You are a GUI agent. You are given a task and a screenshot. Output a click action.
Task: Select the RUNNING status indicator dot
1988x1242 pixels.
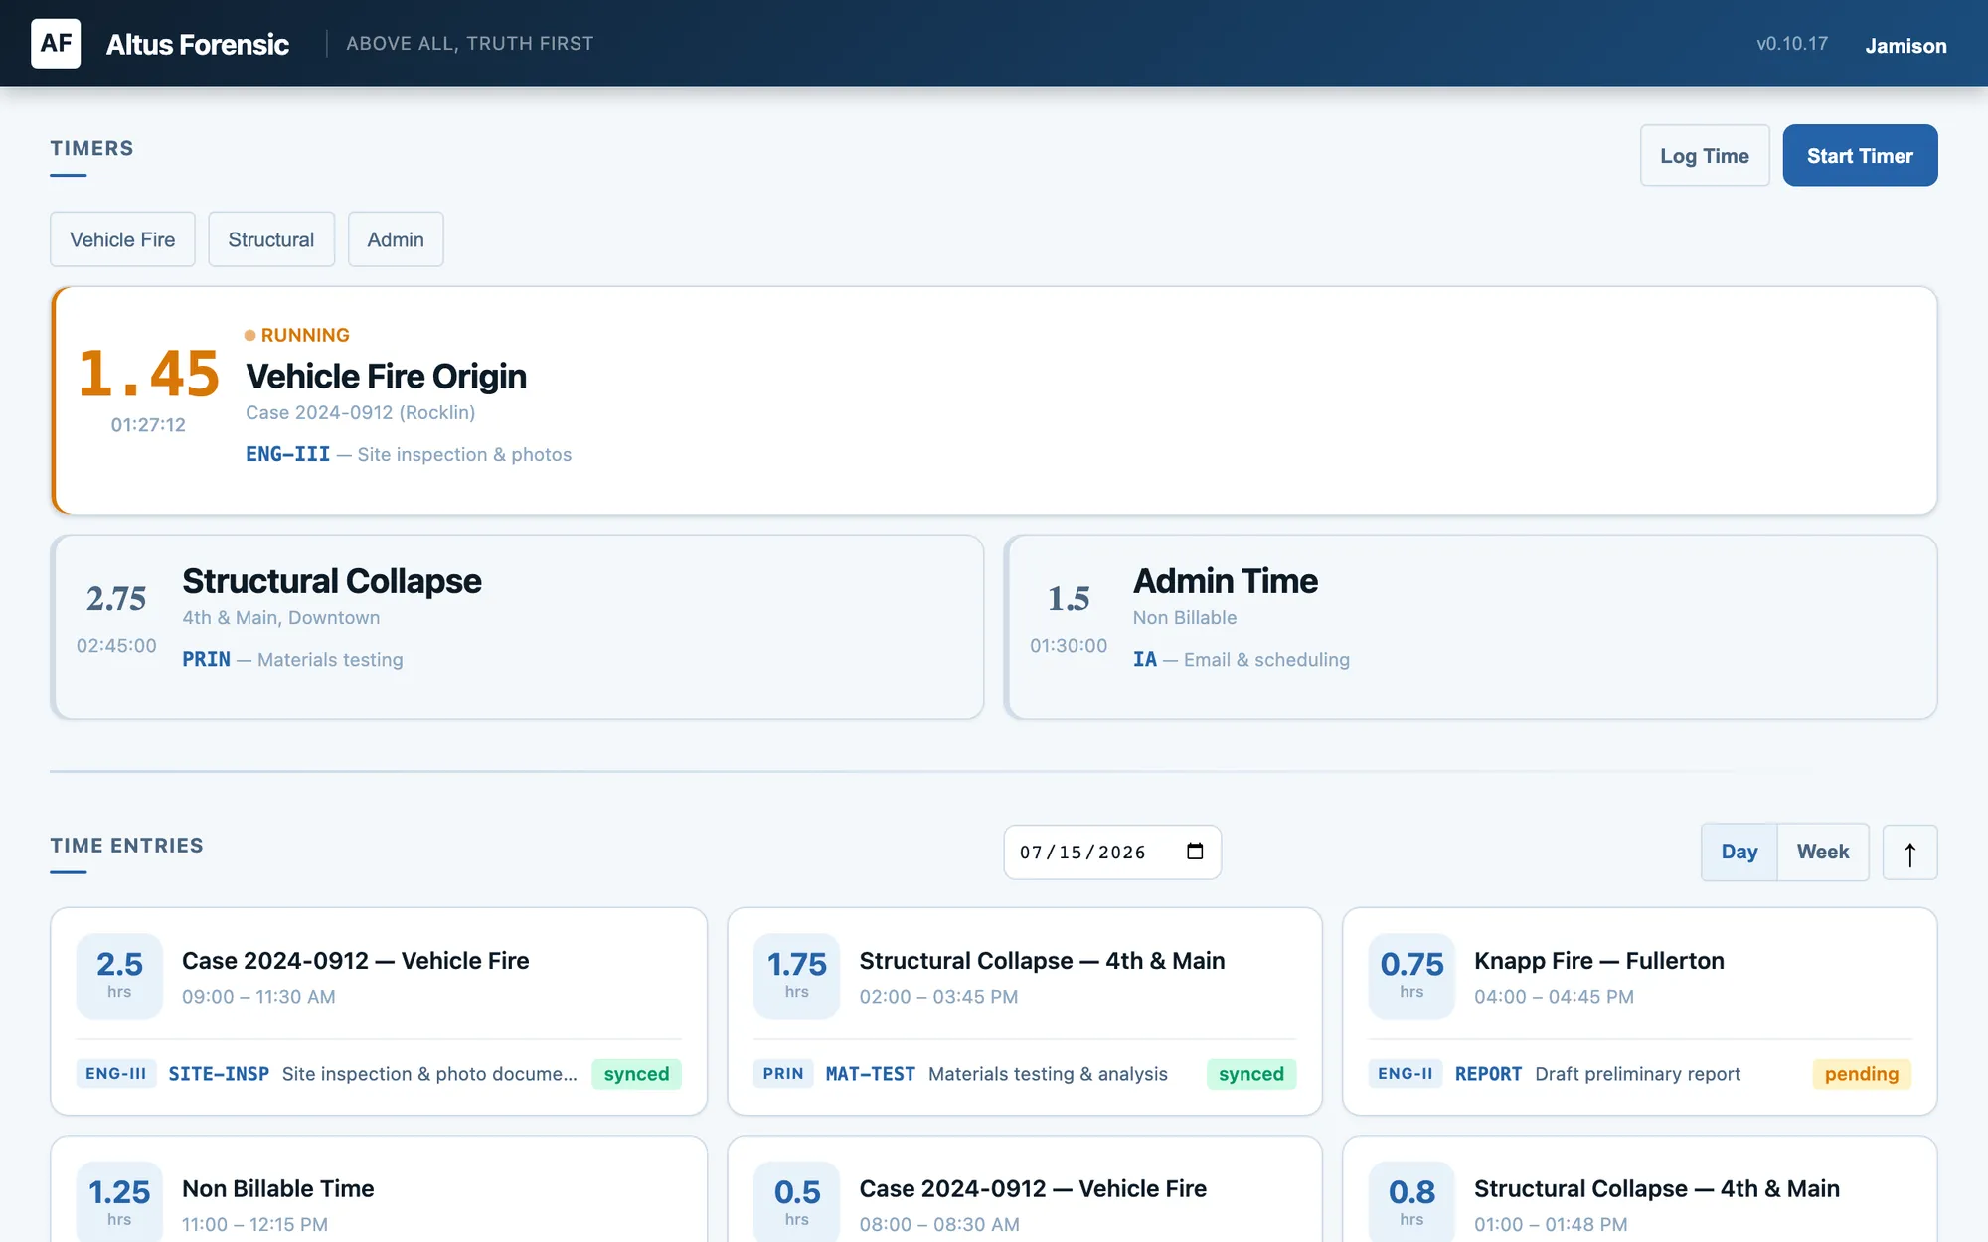coord(250,336)
